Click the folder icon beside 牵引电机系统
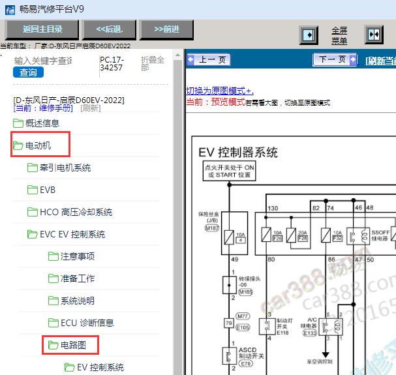Viewport: 396px width, 375px height. pyautogui.click(x=33, y=168)
